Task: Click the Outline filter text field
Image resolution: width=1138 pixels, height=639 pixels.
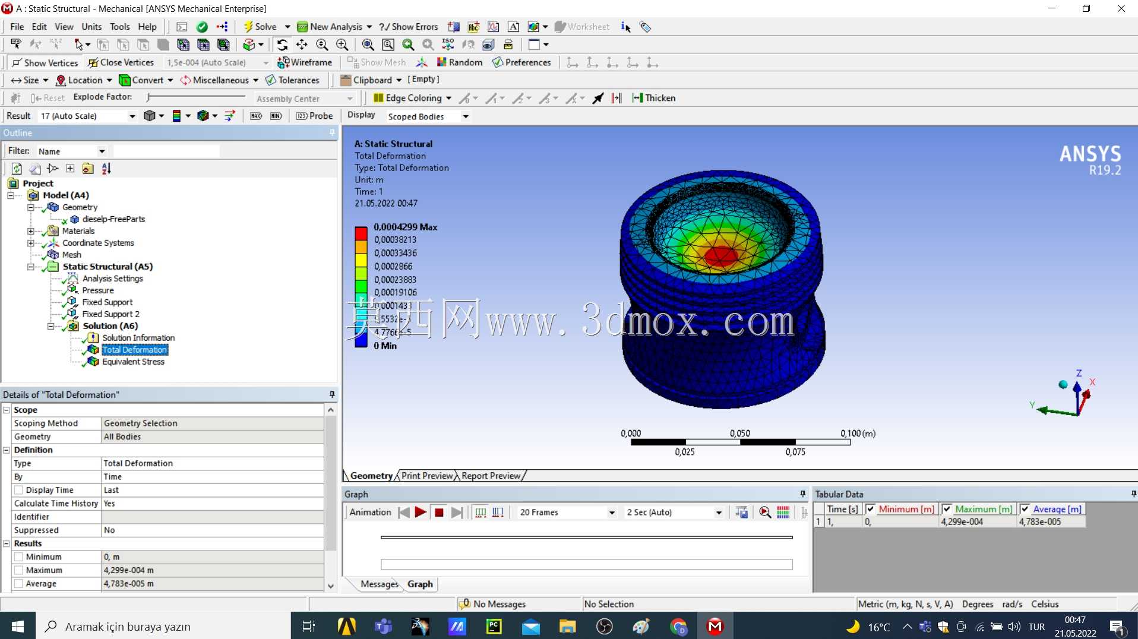Action: [x=166, y=151]
